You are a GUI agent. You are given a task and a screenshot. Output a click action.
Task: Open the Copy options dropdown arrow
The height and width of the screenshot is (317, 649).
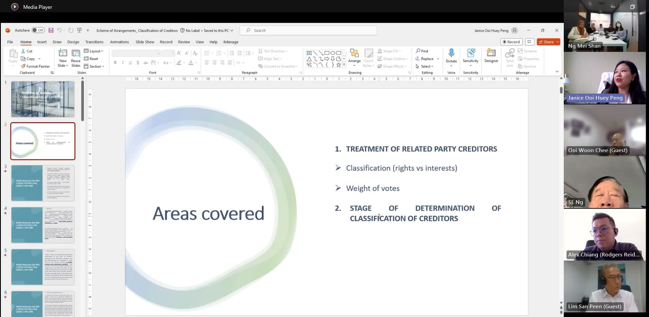coord(40,59)
